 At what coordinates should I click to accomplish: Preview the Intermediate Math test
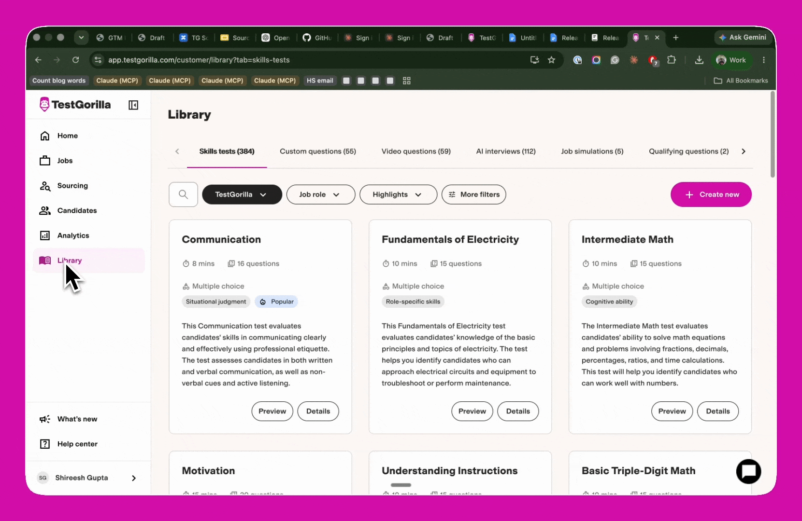[672, 411]
